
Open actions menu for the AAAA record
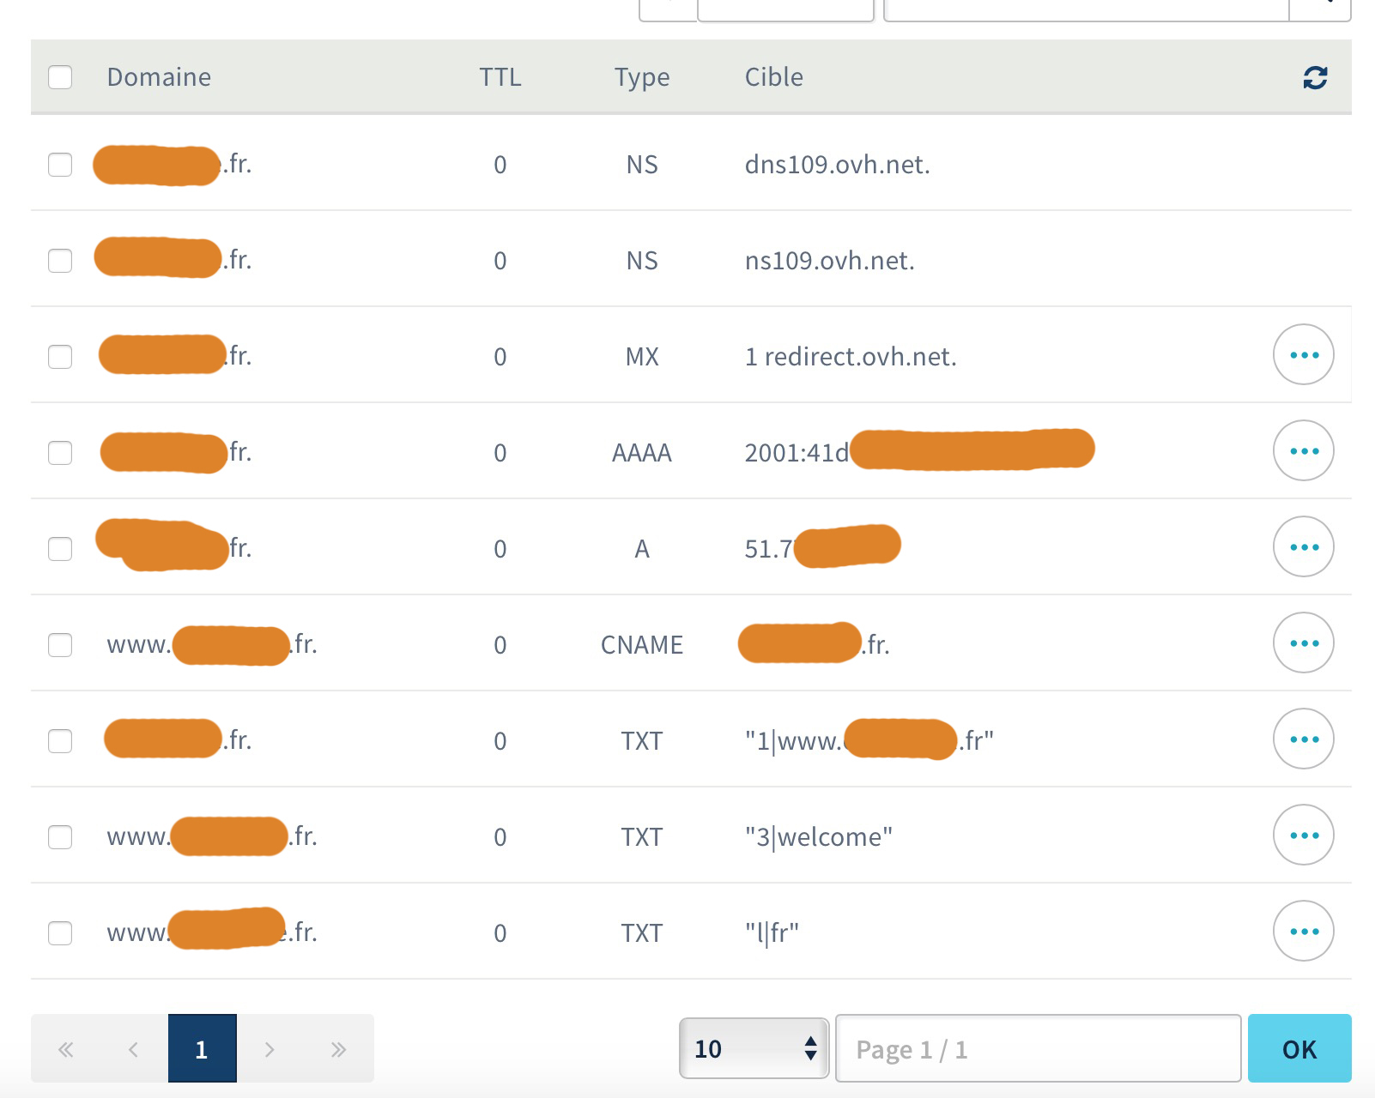(x=1303, y=451)
